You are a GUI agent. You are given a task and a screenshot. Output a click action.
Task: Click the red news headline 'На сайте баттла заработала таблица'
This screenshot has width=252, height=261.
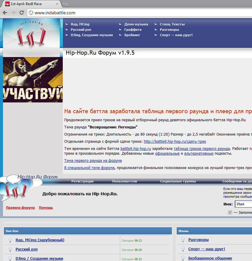click(x=158, y=111)
